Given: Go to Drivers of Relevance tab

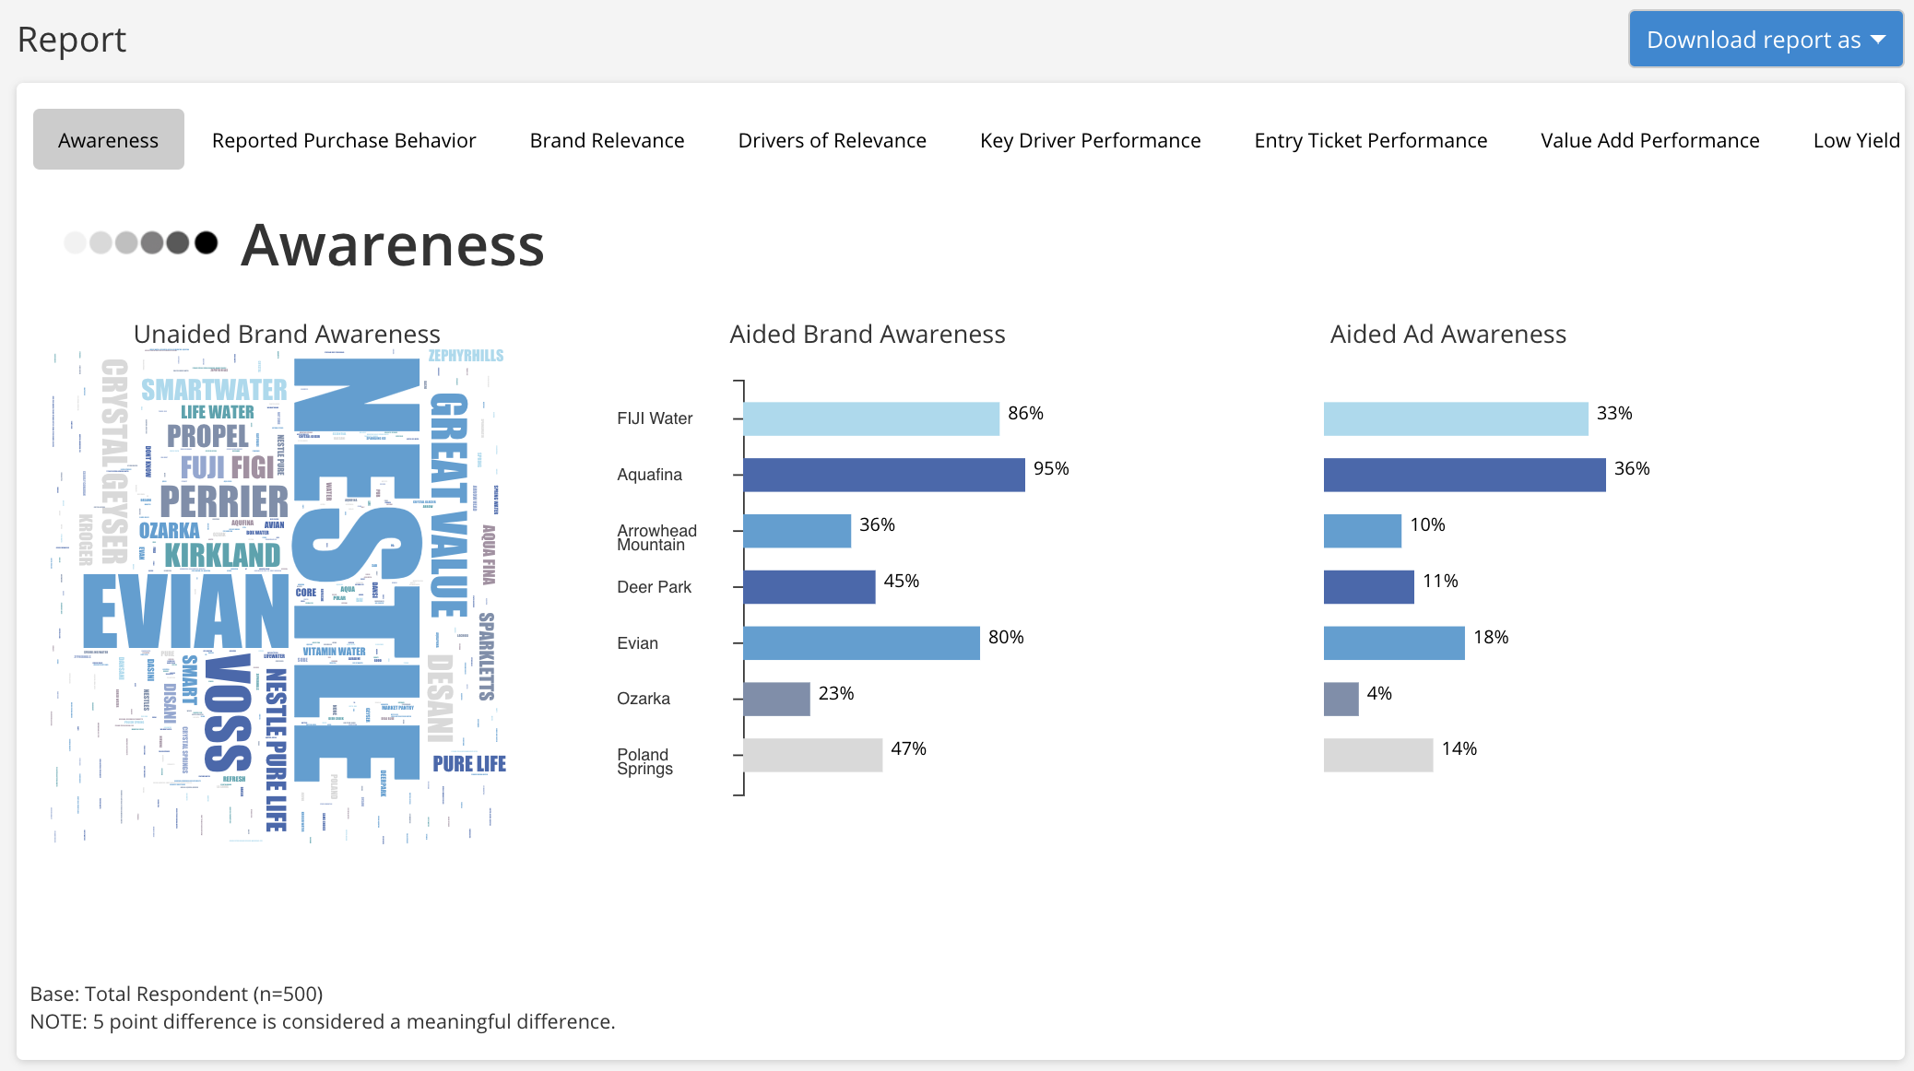Looking at the screenshot, I should coord(832,140).
